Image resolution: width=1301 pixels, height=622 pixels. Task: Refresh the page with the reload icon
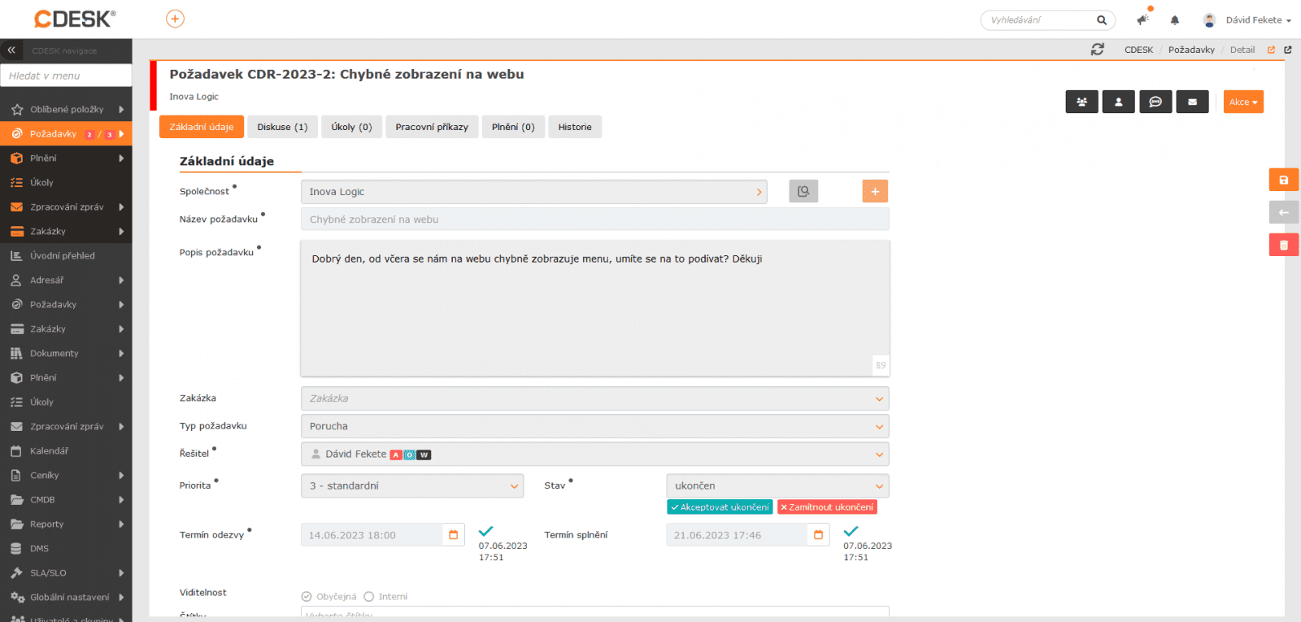[1098, 50]
